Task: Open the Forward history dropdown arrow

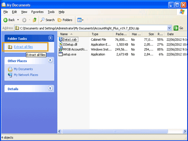Action: [30, 20]
